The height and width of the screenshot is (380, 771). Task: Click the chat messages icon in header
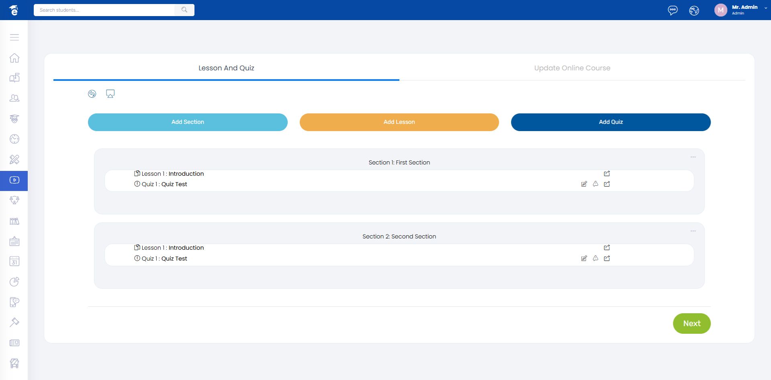[x=672, y=10]
